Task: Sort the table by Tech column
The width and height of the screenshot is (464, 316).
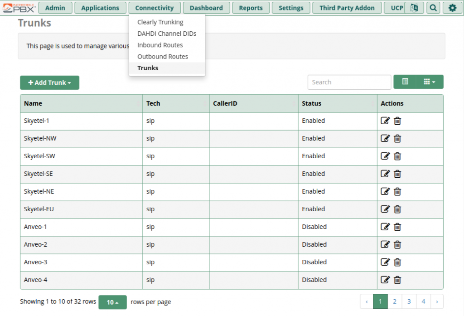Action: (x=176, y=103)
